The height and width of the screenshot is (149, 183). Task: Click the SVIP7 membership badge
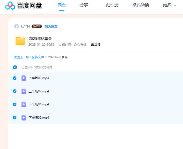point(37,26)
